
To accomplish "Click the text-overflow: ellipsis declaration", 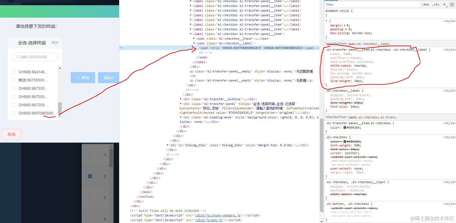I will (352, 62).
